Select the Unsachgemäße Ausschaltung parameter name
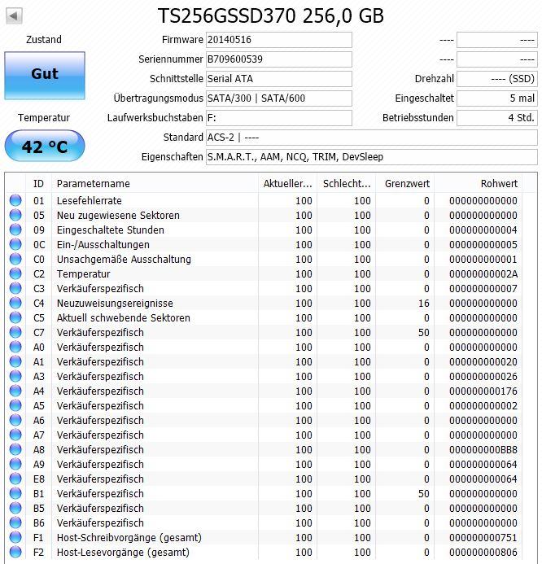Image resolution: width=542 pixels, height=564 pixels. [x=124, y=260]
